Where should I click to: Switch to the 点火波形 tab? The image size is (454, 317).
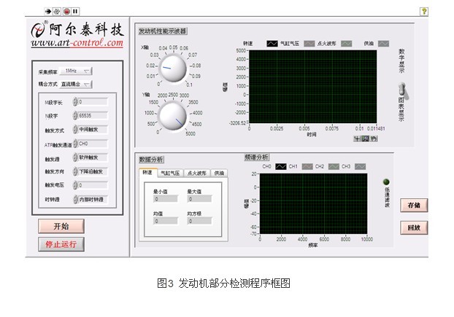point(197,173)
